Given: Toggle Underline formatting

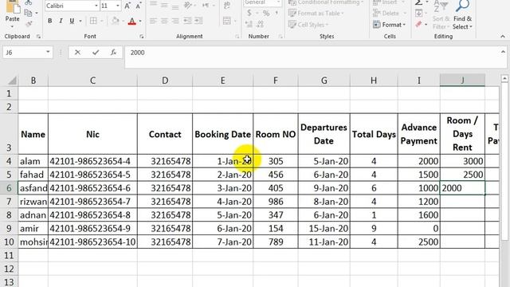Looking at the screenshot, I should pos(72,21).
